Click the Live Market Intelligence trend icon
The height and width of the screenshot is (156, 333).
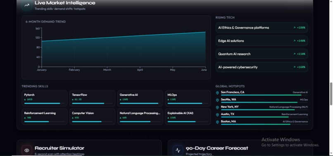coord(27,5)
